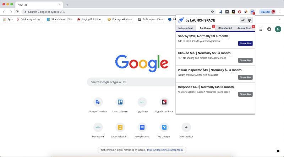The height and width of the screenshot is (157, 284).
Task: Open PinGroupie bookmark
Action: (151, 19)
